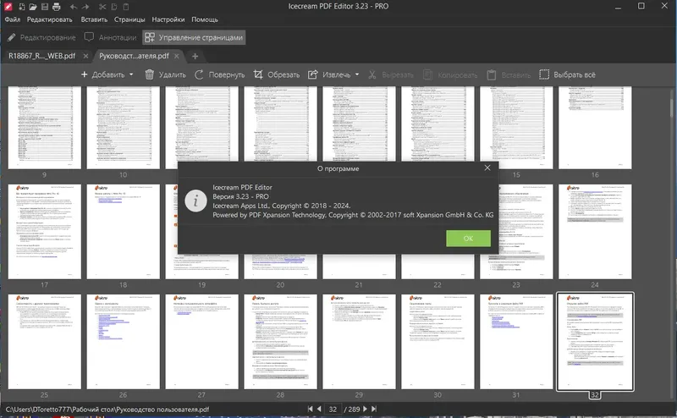The image size is (677, 418).
Task: Expand the Добавить dropdown arrow
Action: tap(131, 74)
